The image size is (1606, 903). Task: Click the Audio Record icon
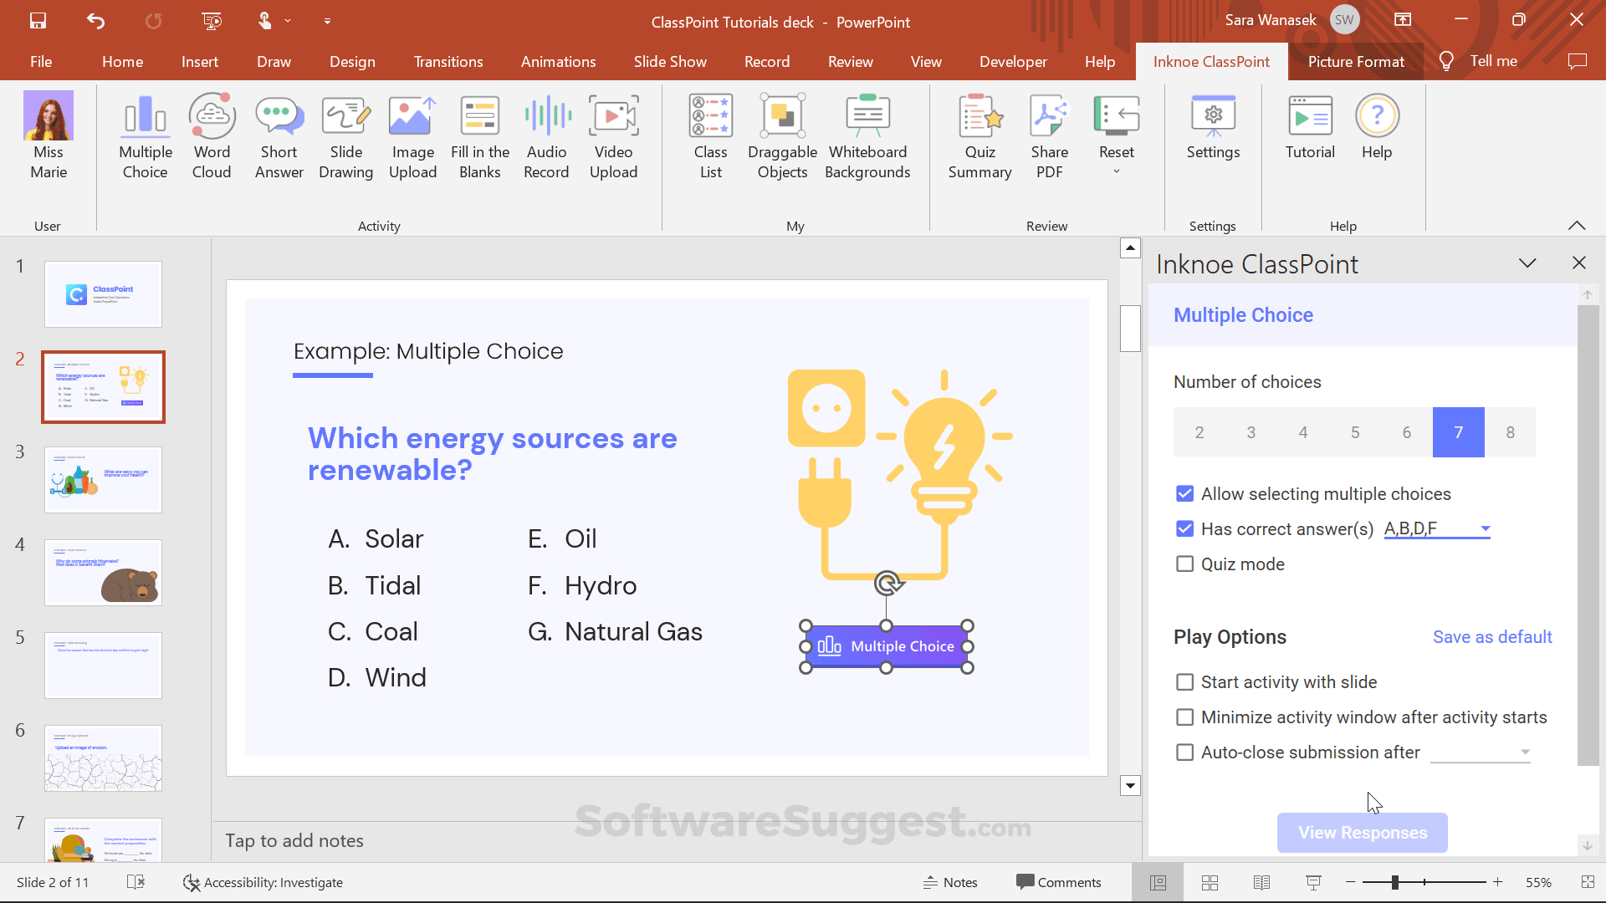pos(545,134)
